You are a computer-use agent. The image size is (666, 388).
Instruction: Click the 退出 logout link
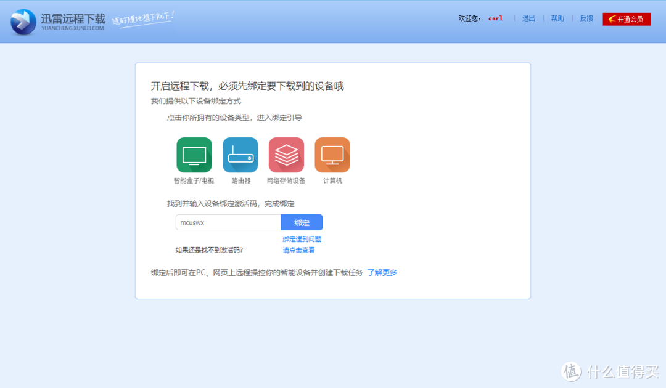[x=528, y=18]
